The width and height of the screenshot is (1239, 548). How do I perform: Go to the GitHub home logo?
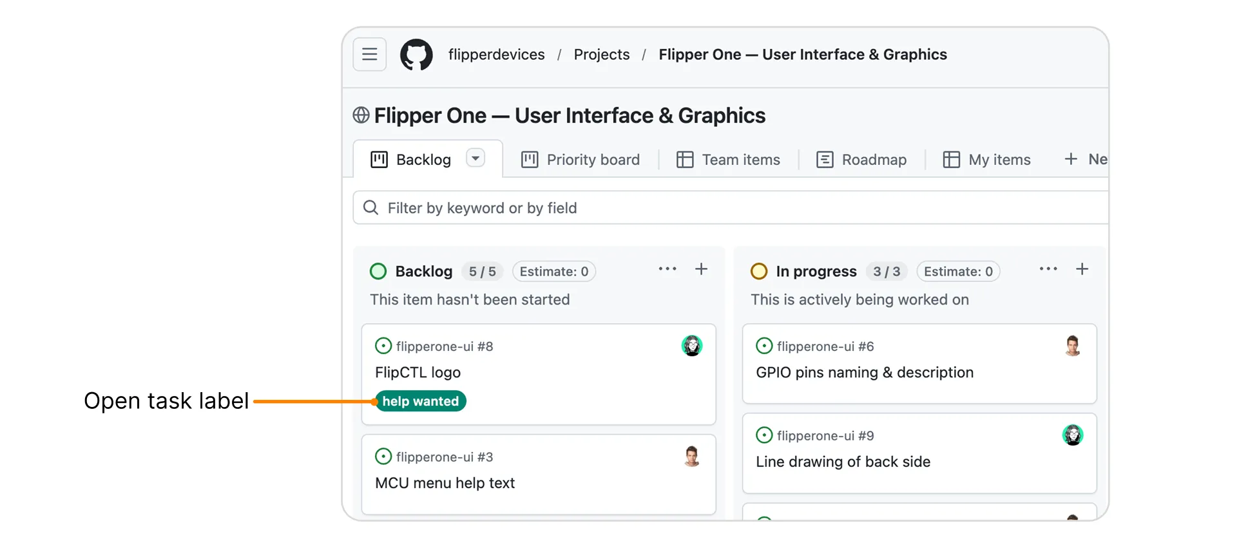pos(416,54)
